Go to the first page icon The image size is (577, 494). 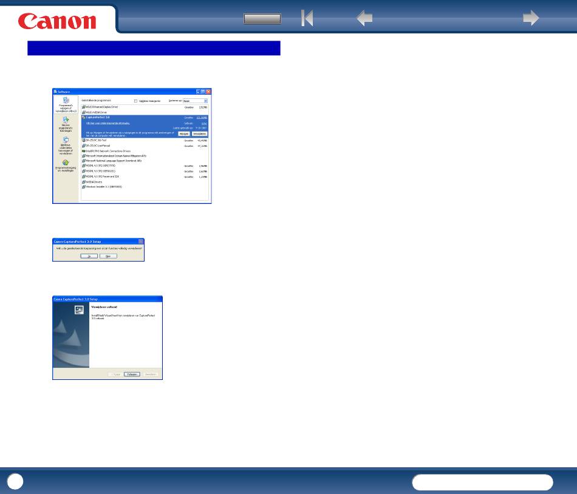(307, 18)
